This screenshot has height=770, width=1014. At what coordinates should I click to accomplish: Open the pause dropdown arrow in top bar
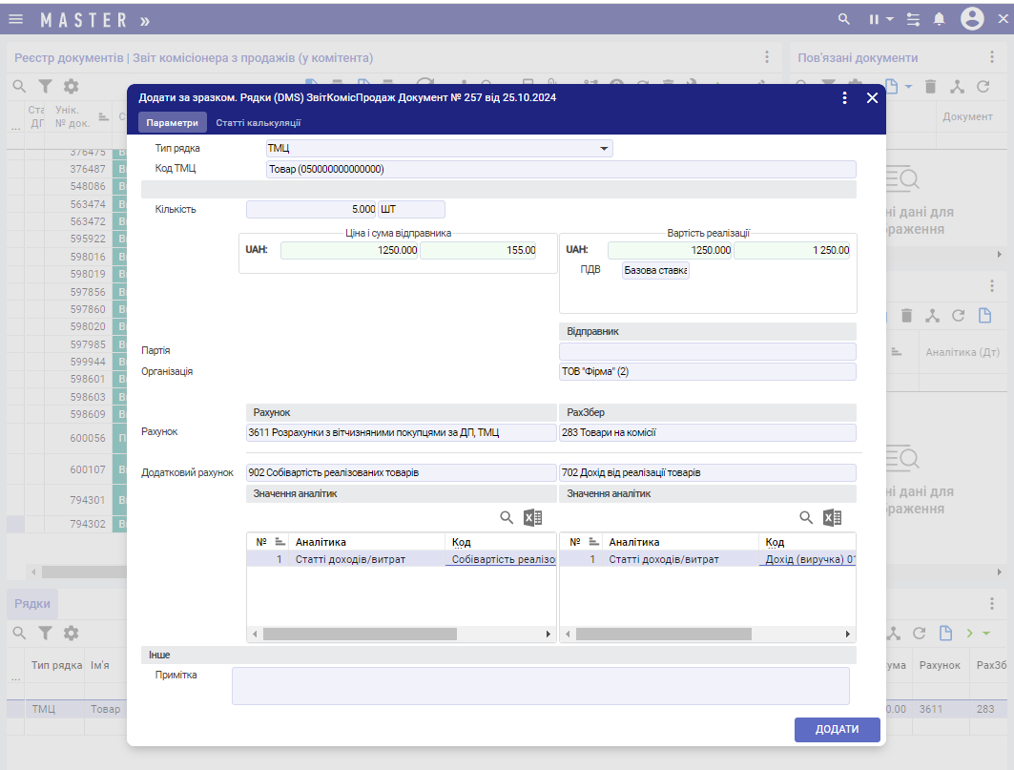coord(889,19)
